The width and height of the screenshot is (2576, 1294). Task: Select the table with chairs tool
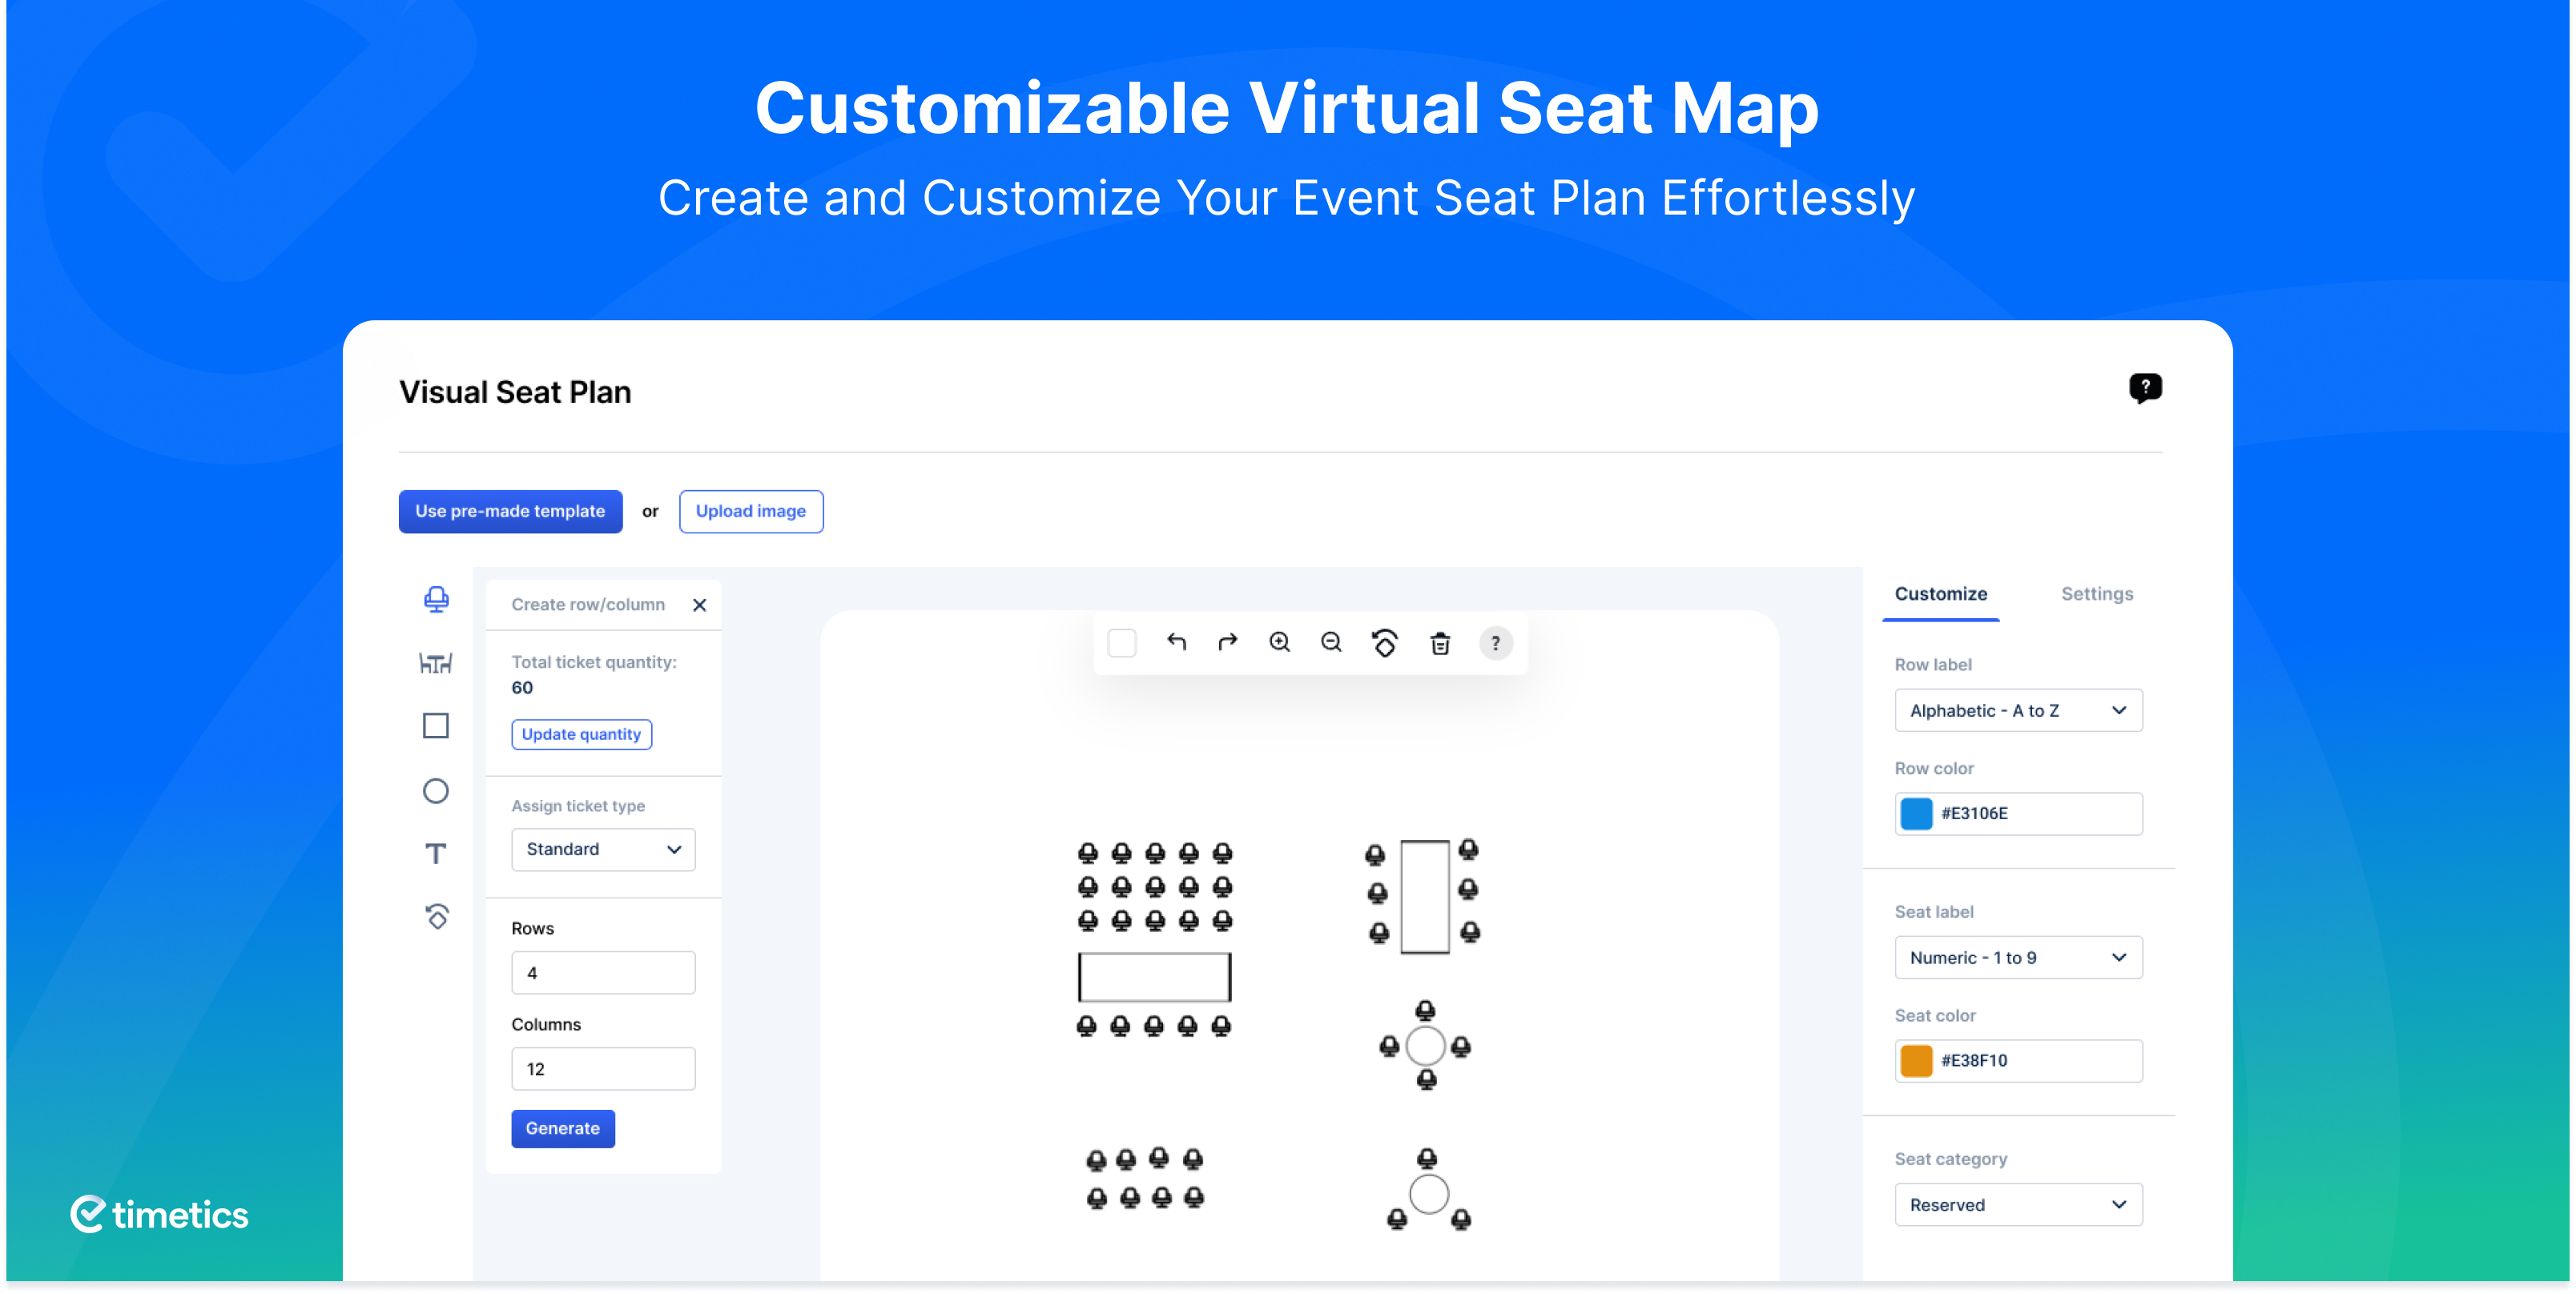[x=436, y=663]
